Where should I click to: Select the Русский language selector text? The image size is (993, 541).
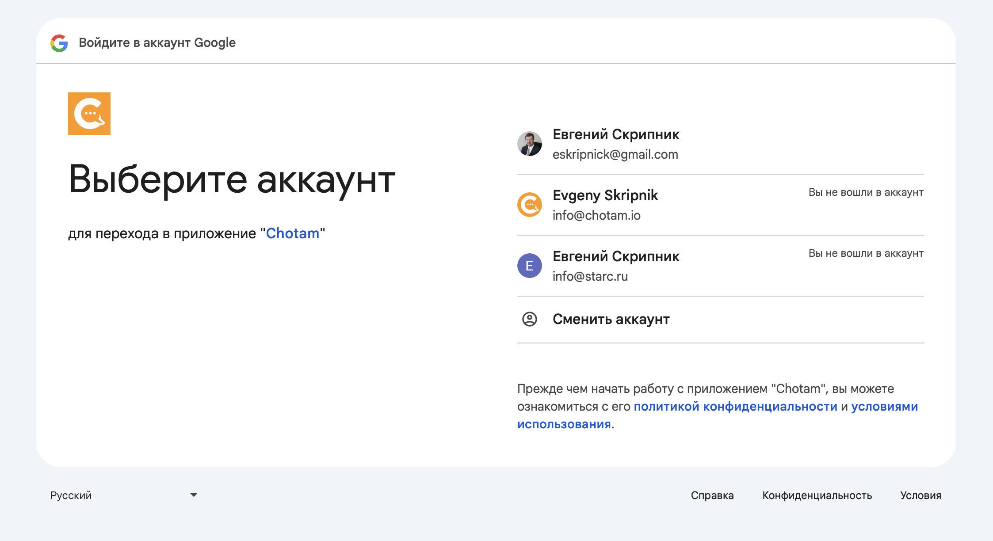point(71,495)
